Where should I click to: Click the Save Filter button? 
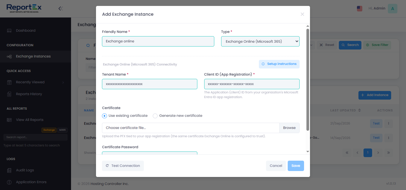pyautogui.click(x=377, y=45)
